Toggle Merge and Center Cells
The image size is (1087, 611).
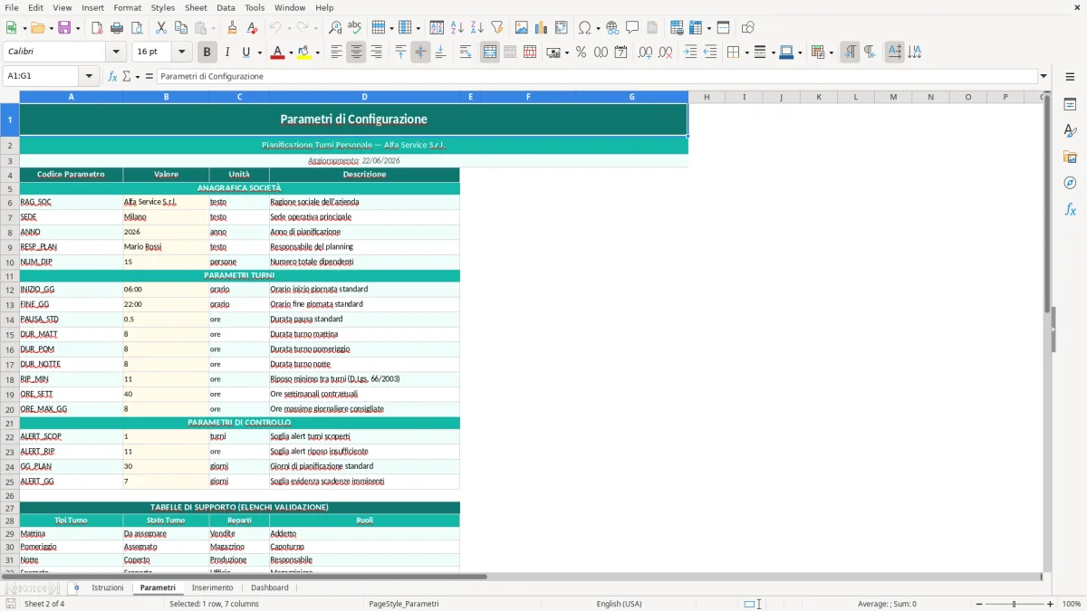point(490,53)
